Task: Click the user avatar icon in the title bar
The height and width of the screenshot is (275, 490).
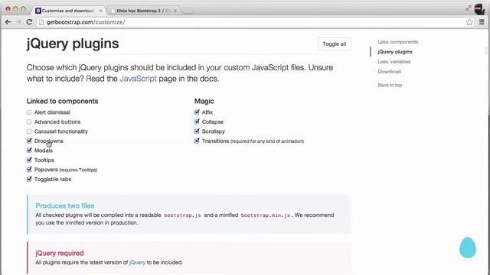Action: pyautogui.click(x=479, y=9)
